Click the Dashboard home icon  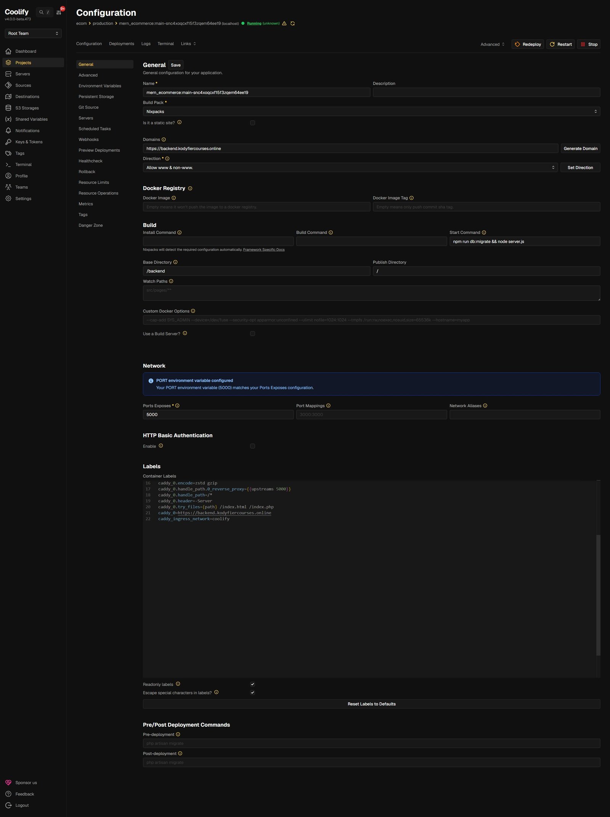click(8, 51)
